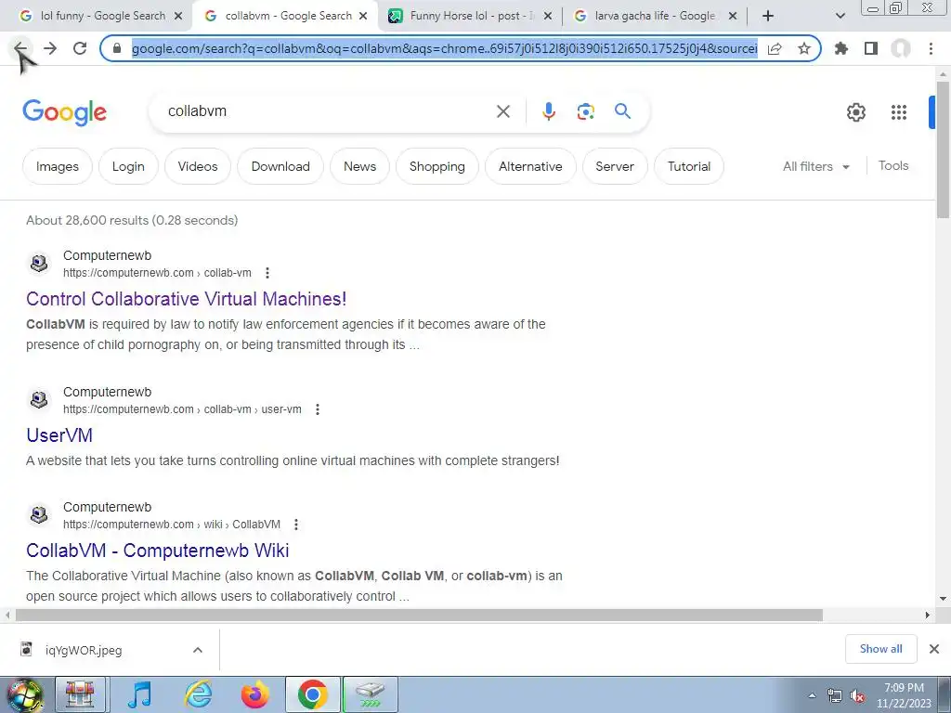Open Control Collaborative Virtual Machines result
This screenshot has width=951, height=713.
[186, 299]
